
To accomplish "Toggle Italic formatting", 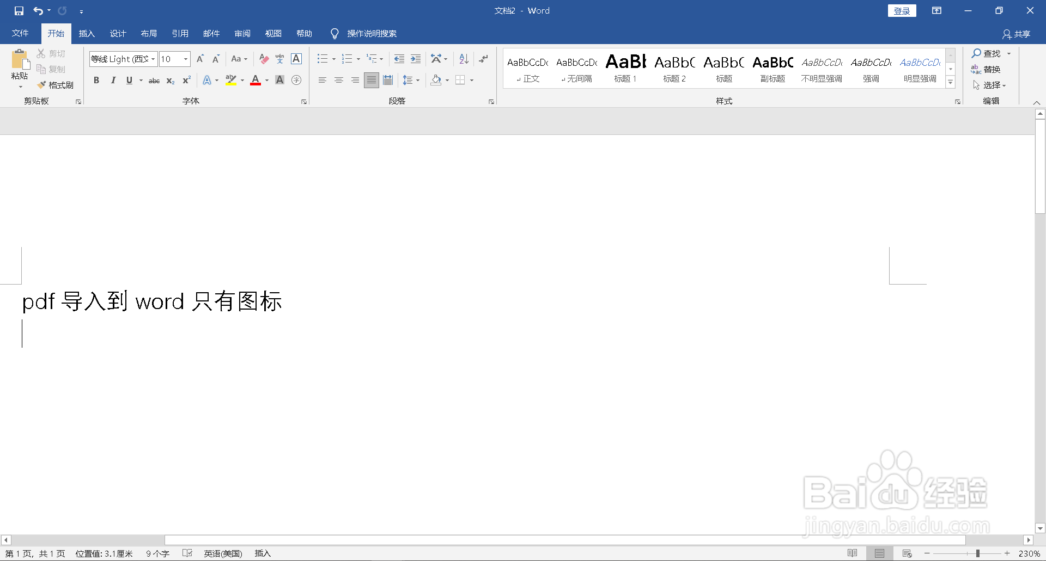I will point(113,80).
